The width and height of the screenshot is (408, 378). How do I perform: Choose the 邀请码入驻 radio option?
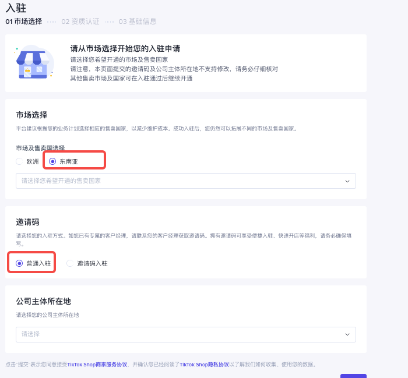[71, 263]
